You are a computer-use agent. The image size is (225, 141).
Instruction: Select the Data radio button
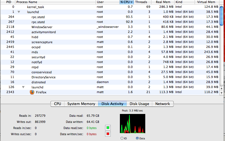137,138
